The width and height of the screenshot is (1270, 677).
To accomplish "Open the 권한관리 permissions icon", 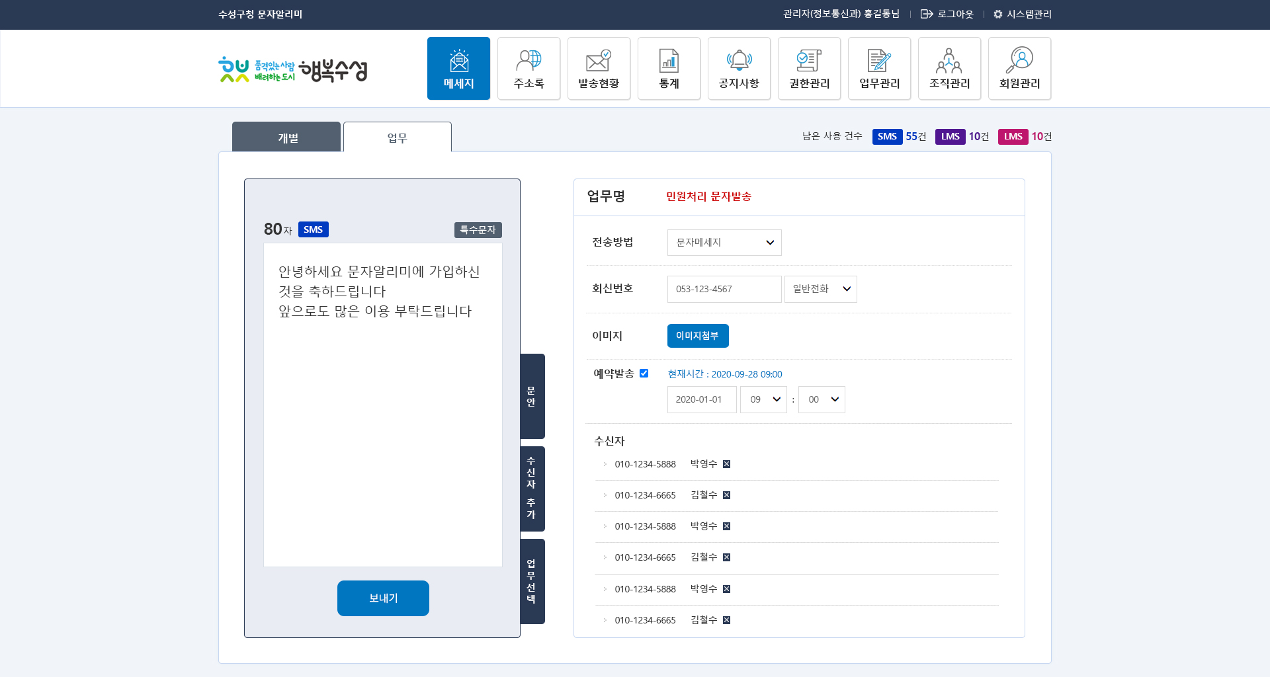I will [809, 68].
